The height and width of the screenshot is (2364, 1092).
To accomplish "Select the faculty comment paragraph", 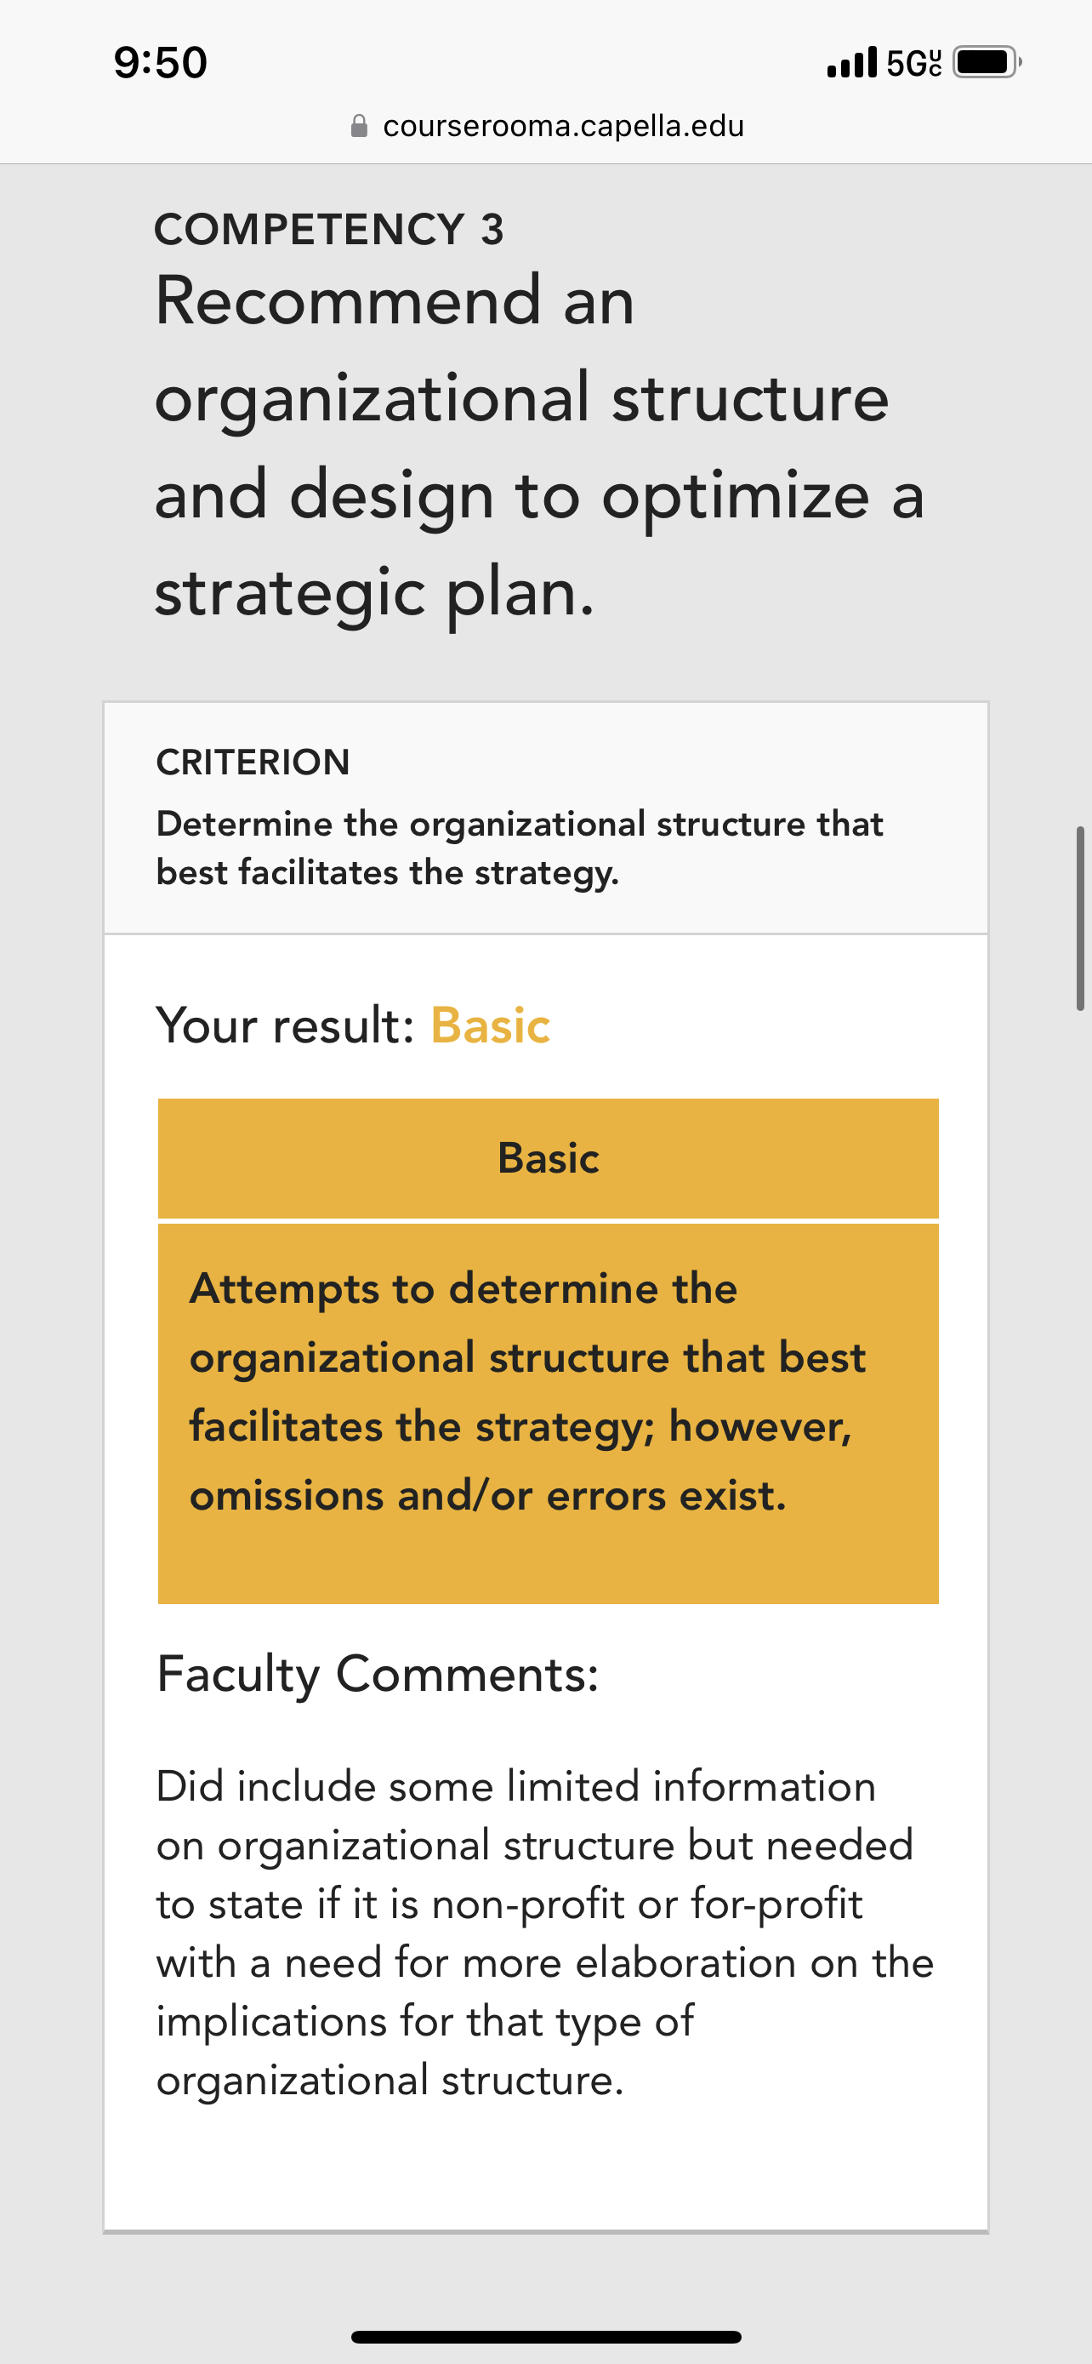I will click(x=544, y=1933).
